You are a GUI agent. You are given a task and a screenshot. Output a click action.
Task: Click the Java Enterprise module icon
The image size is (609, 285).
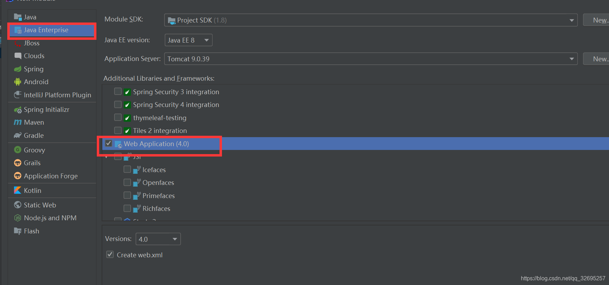(18, 30)
